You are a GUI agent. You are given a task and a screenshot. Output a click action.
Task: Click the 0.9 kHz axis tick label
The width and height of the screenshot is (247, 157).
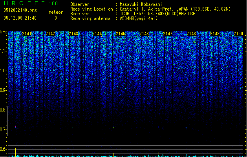(3, 90)
